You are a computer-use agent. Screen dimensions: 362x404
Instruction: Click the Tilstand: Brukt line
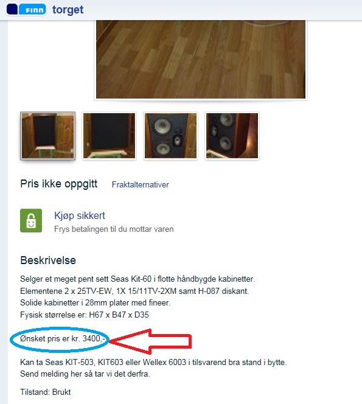[46, 392]
